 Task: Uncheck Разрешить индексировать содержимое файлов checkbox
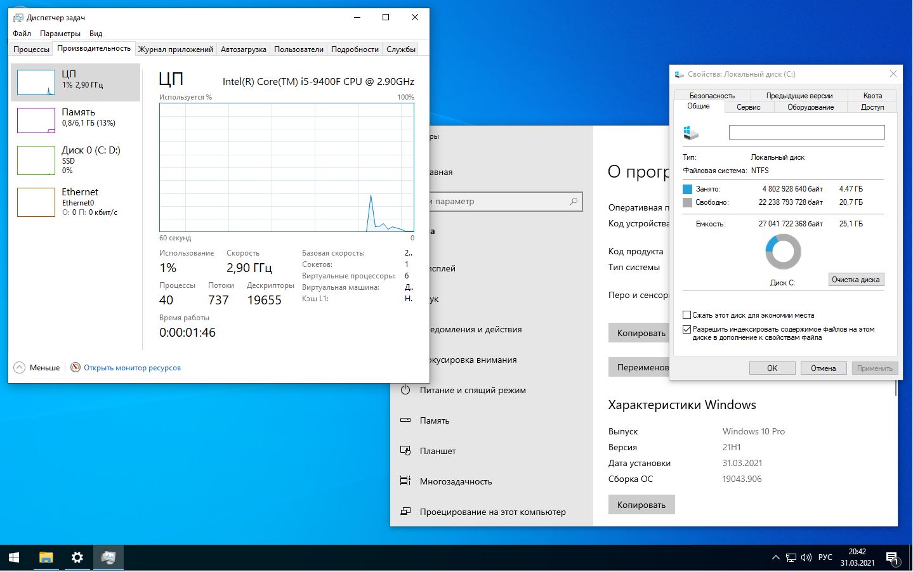click(x=686, y=329)
